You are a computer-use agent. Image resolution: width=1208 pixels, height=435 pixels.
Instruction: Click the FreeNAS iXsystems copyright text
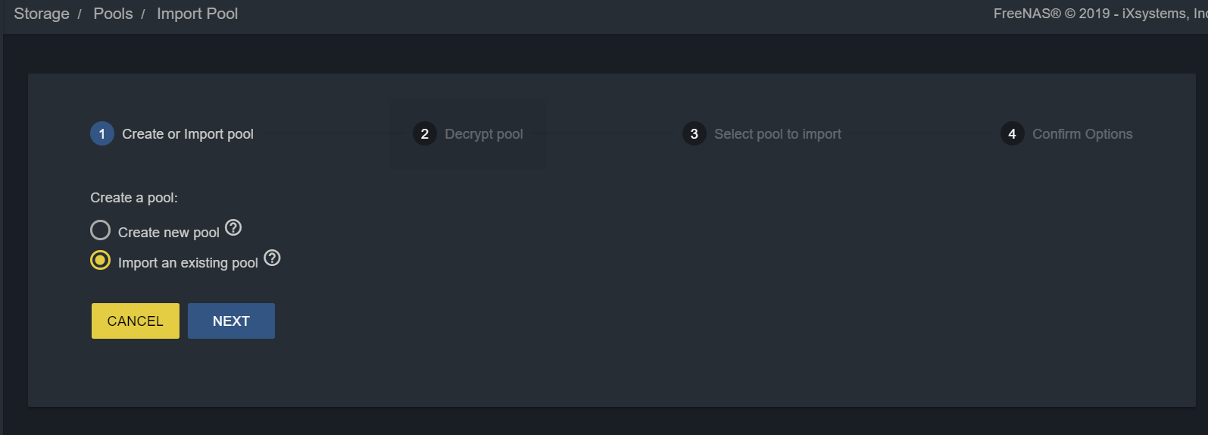pos(1100,14)
